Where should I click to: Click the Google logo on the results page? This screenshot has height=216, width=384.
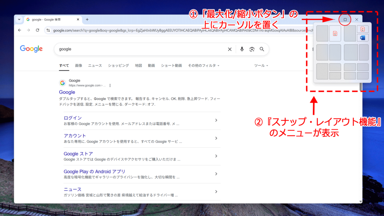31,49
